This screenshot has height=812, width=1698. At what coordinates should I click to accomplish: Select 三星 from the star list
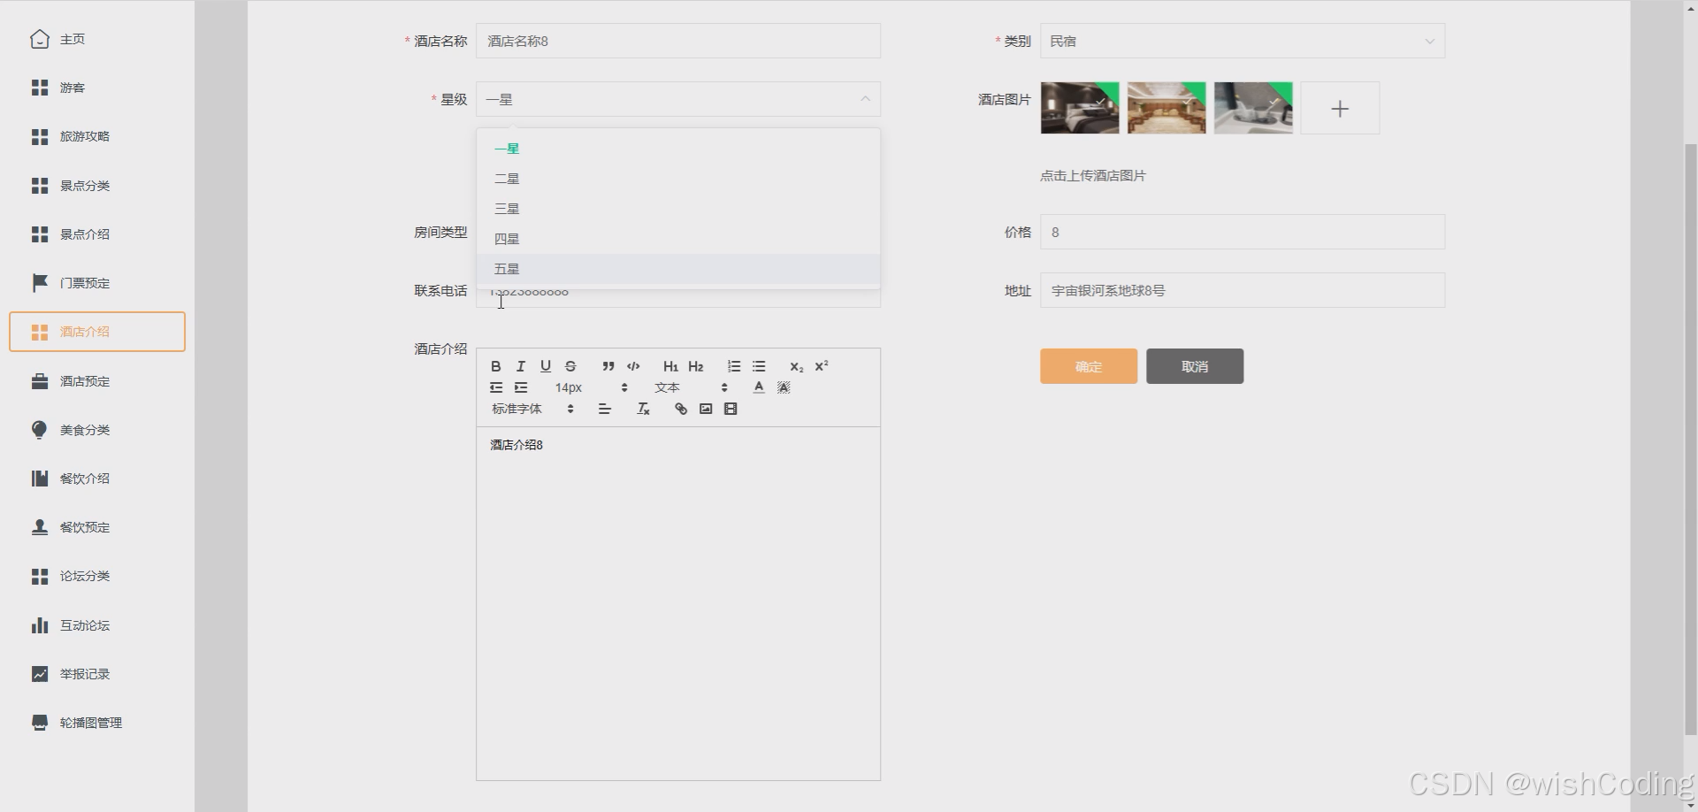[678, 209]
